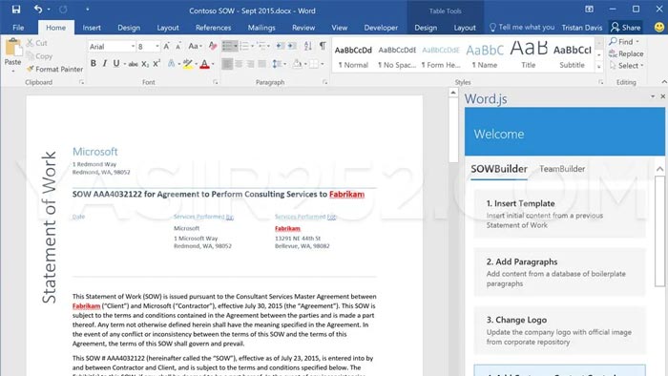This screenshot has height=376, width=668.
Task: Open the Paragraph dialog launcher
Action: click(325, 82)
